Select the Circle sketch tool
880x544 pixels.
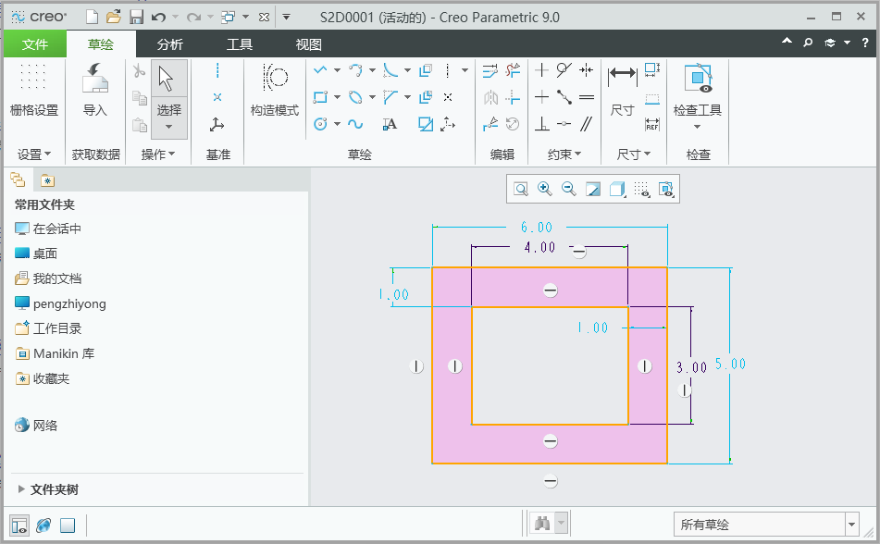point(320,124)
